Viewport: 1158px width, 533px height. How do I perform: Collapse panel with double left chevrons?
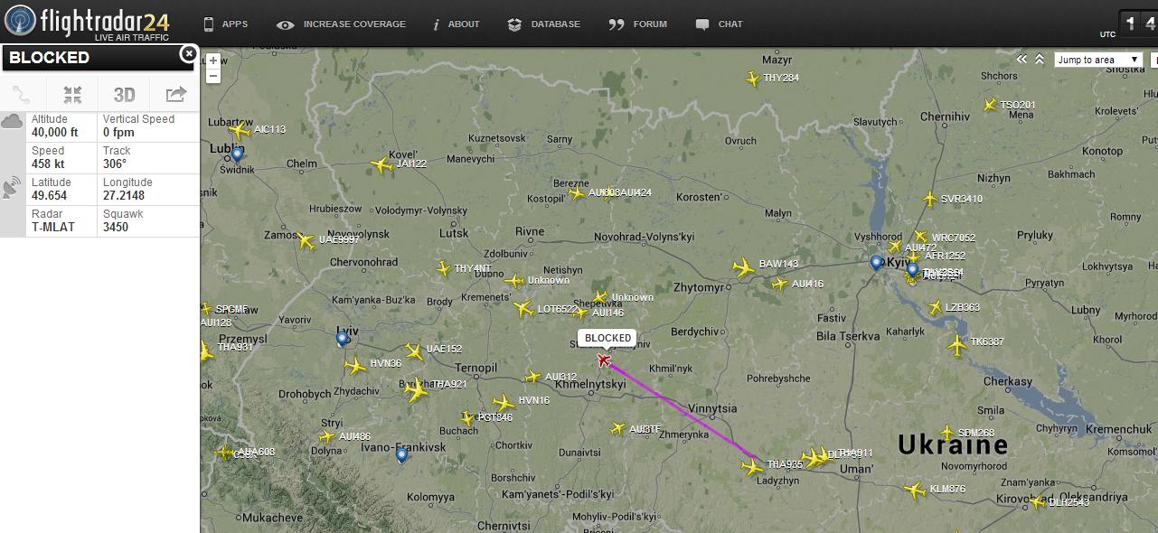pos(1021,59)
